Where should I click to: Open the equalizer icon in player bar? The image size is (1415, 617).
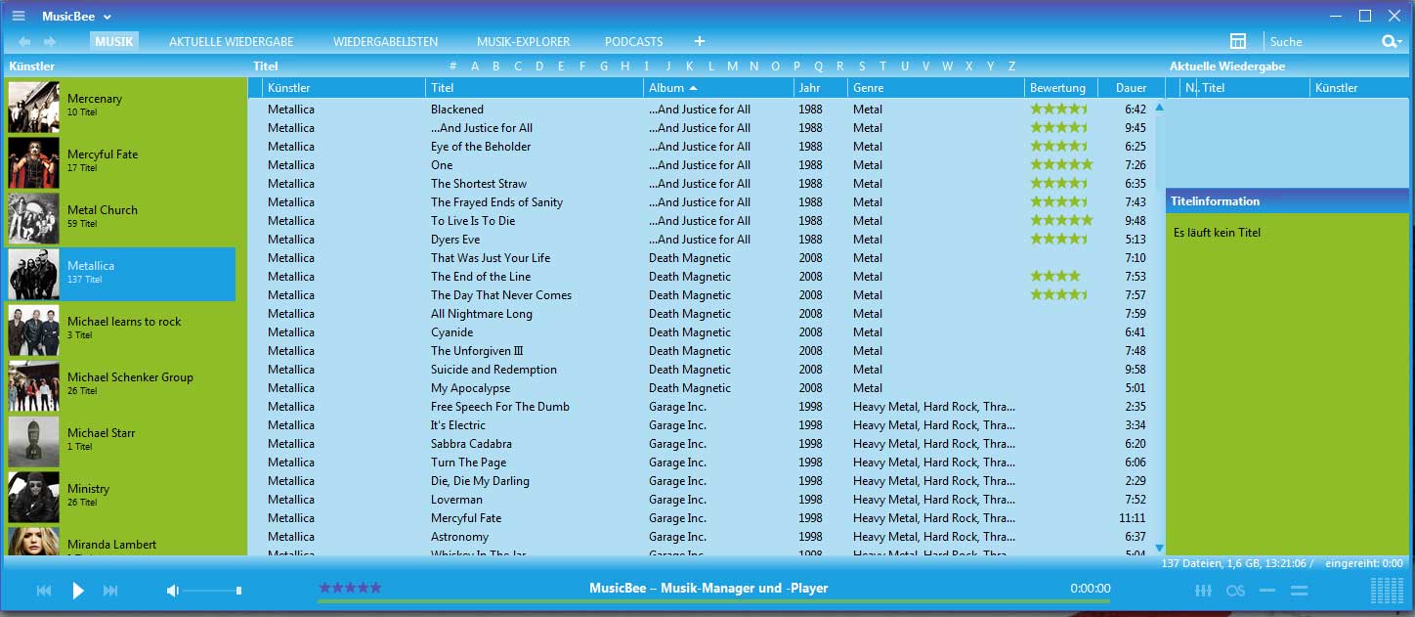(x=1204, y=591)
